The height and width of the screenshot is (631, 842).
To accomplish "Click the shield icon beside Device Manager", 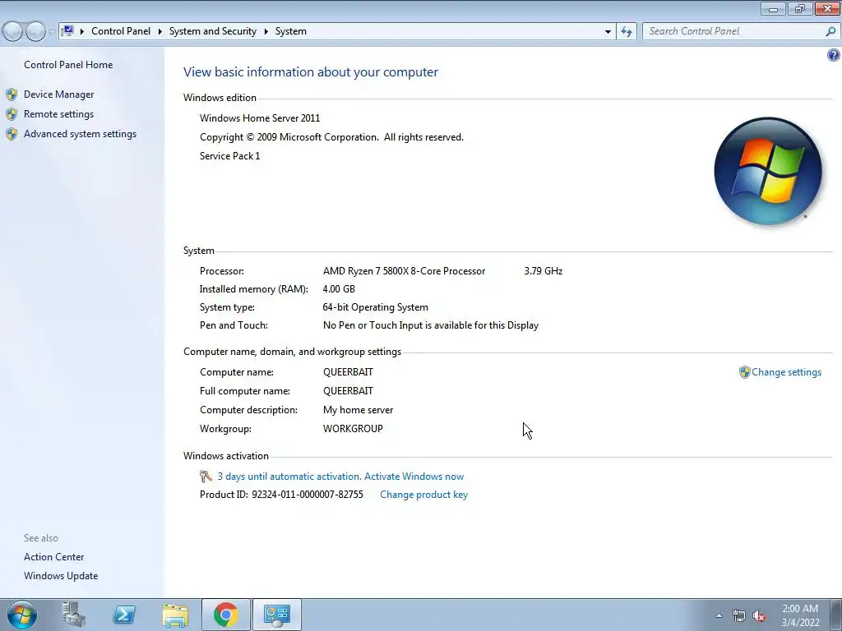I will tap(12, 94).
